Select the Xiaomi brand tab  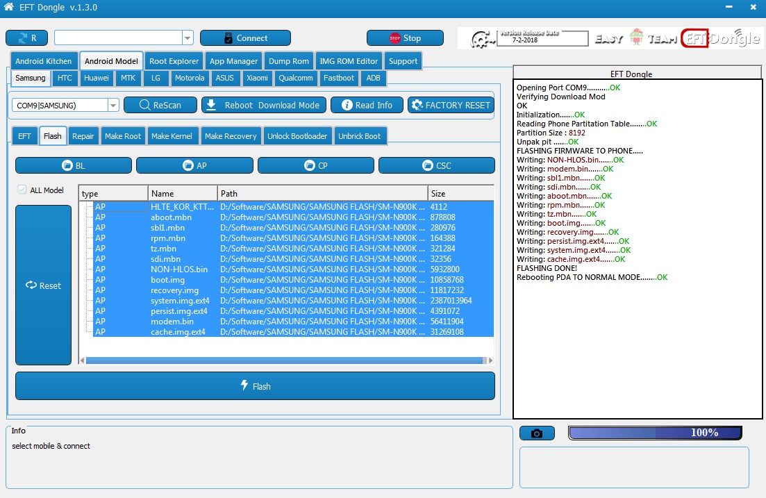click(x=257, y=78)
